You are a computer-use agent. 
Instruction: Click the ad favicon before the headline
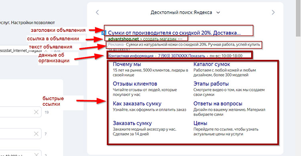pos(104,33)
